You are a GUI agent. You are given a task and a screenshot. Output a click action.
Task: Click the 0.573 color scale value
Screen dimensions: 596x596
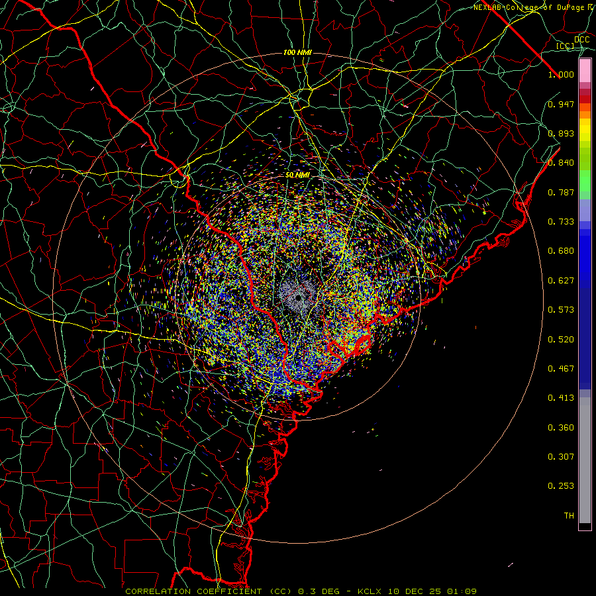click(561, 310)
